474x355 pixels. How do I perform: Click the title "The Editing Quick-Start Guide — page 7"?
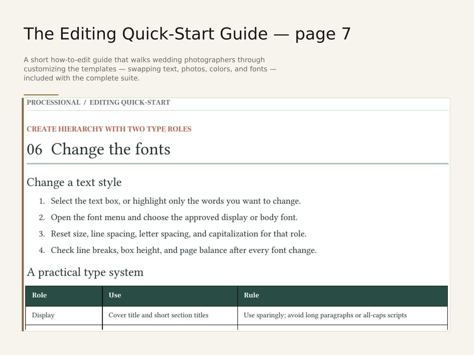187,34
